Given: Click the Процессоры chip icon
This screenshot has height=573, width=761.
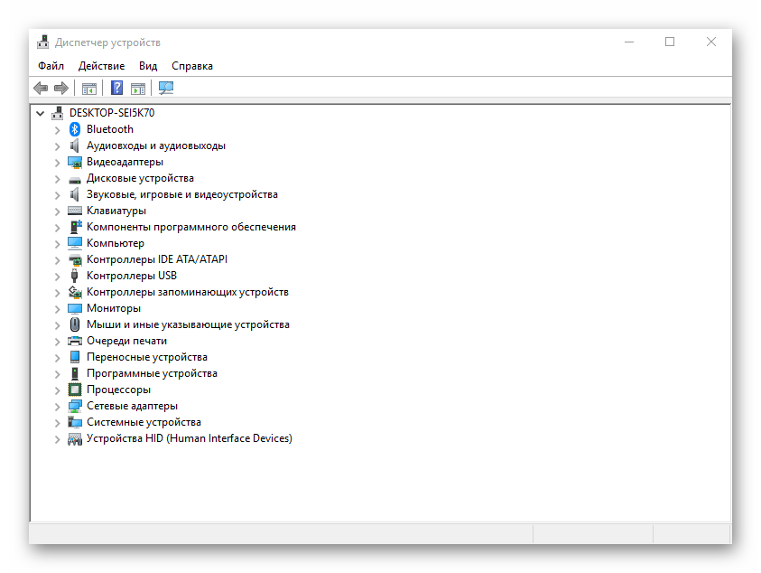Looking at the screenshot, I should pyautogui.click(x=75, y=390).
